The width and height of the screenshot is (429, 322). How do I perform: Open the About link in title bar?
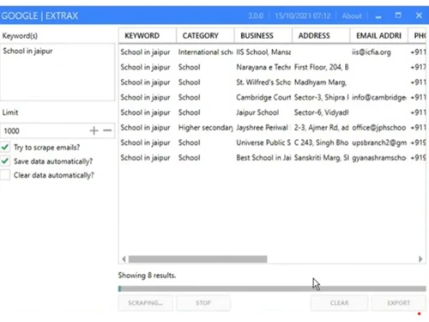[352, 15]
